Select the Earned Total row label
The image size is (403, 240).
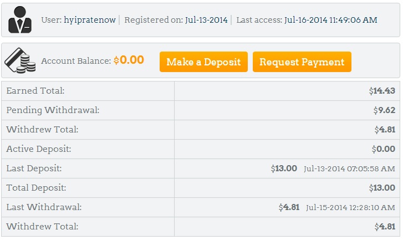tap(35, 91)
